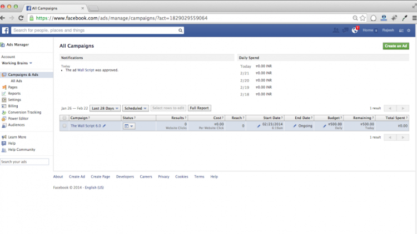Open the Scheduled filter dropdown

point(135,108)
